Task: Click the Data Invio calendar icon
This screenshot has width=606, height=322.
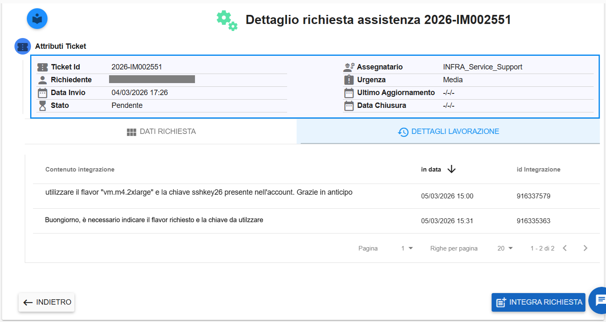Action: (43, 93)
